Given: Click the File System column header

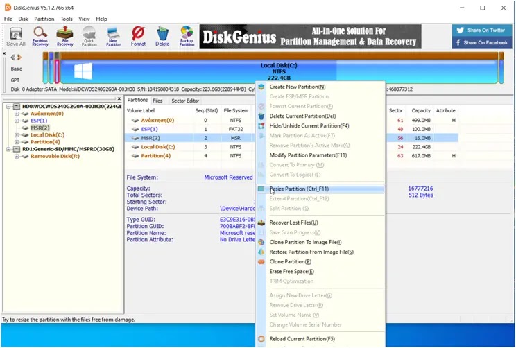Looking at the screenshot, I should (236, 110).
